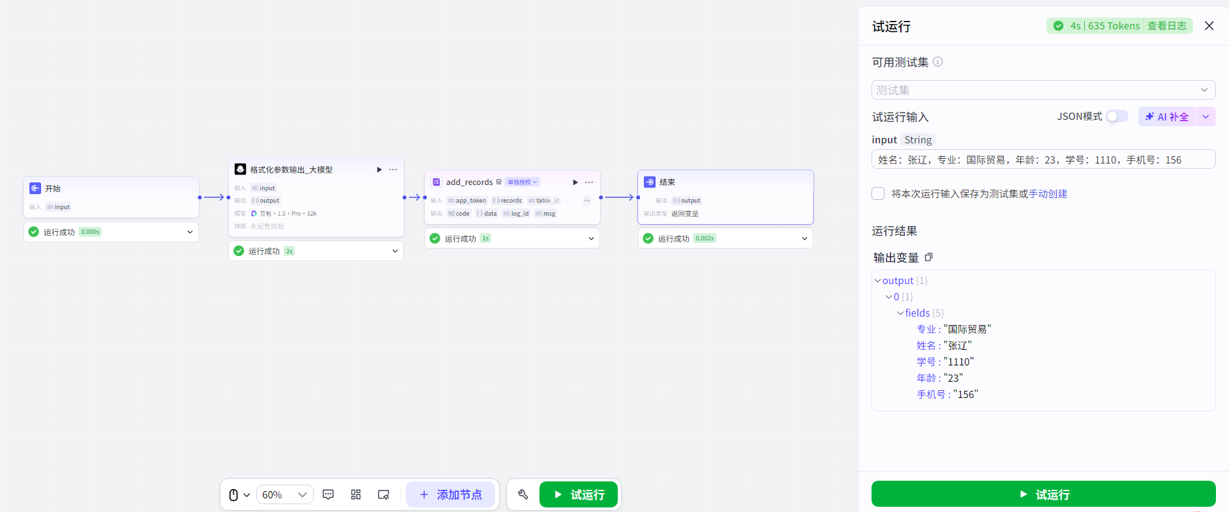
Task: Click the input String text field
Action: pyautogui.click(x=1042, y=160)
